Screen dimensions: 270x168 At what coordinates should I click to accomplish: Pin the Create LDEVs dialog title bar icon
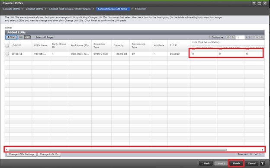pos(254,3)
